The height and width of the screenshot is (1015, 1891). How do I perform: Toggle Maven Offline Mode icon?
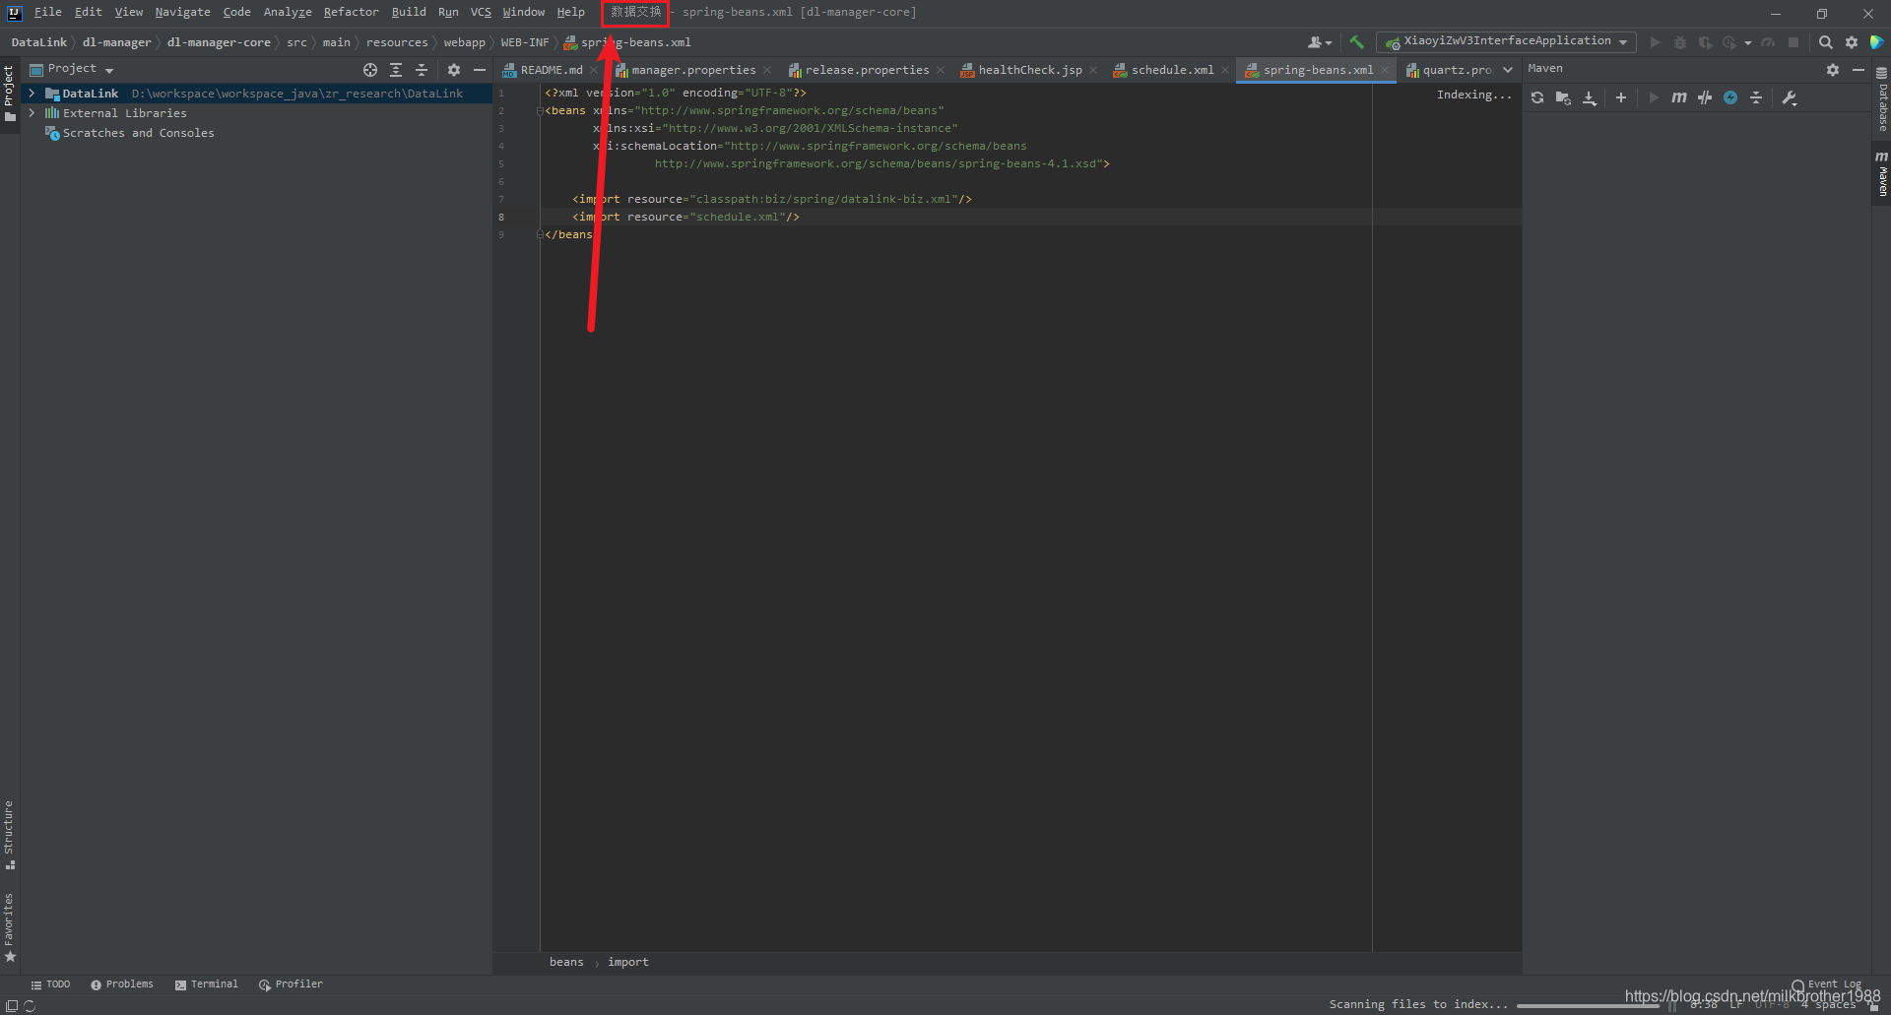(x=1705, y=97)
